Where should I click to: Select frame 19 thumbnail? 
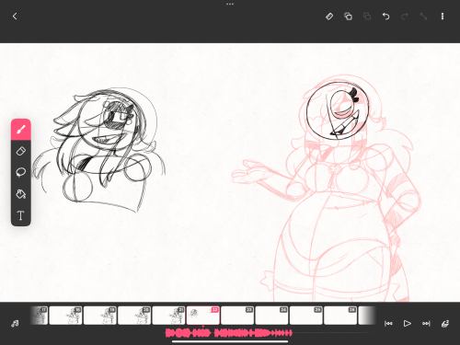100,316
